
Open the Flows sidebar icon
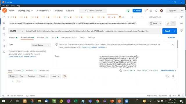[4, 46]
